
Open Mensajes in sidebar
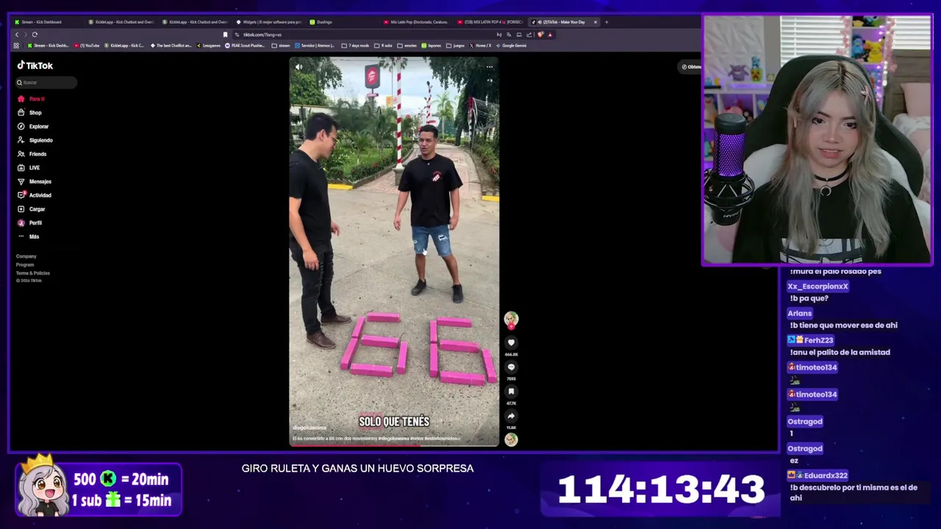click(x=40, y=181)
